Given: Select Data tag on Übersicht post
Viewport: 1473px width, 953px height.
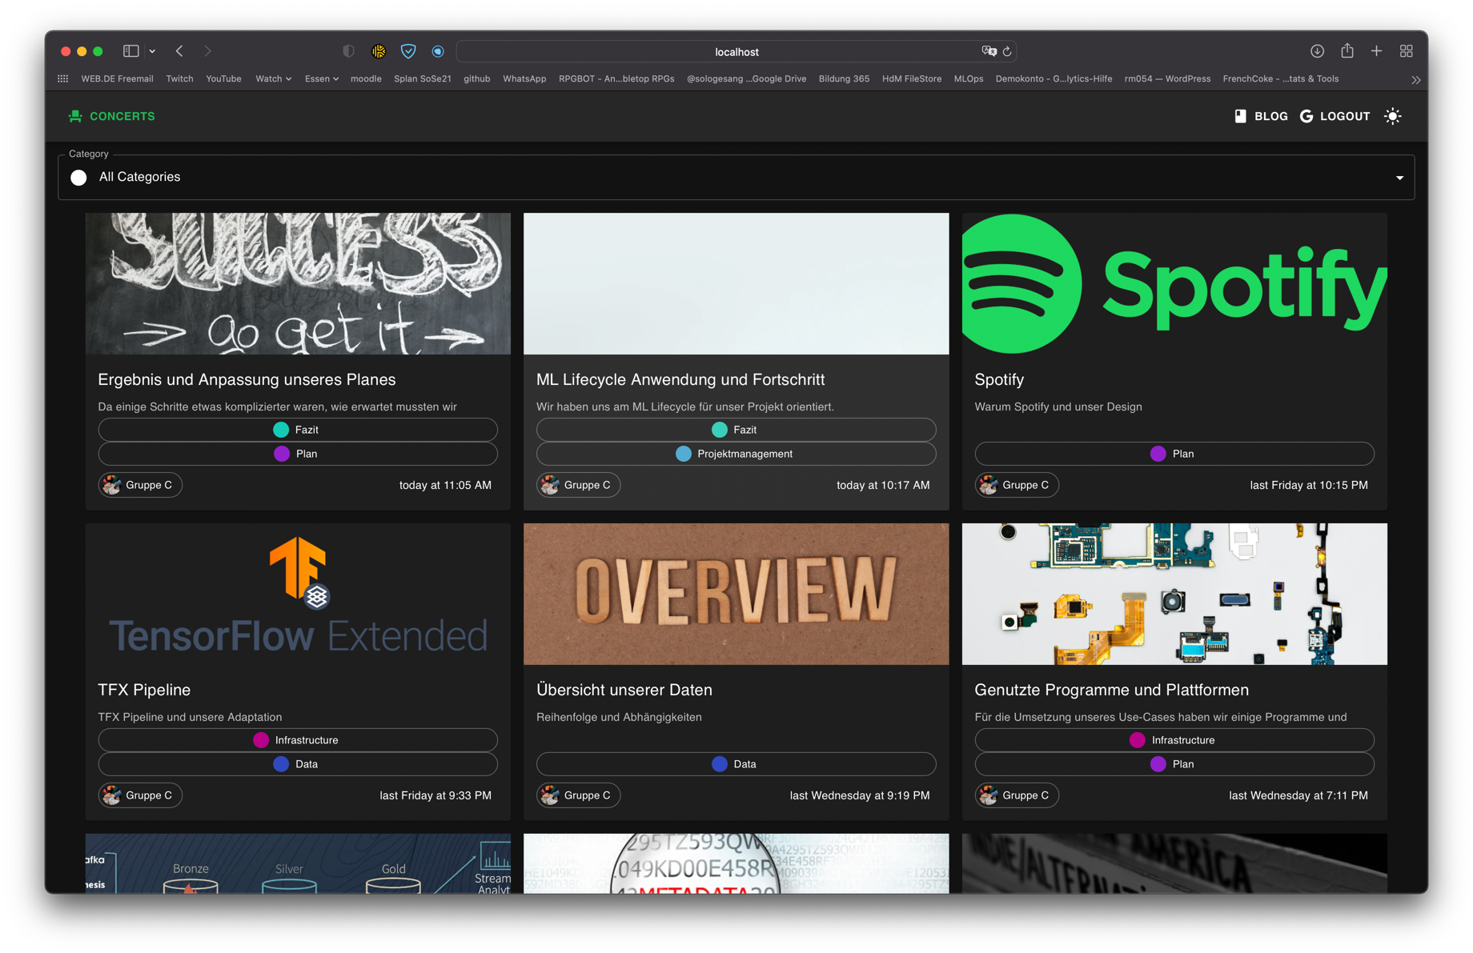Looking at the screenshot, I should coord(736,764).
